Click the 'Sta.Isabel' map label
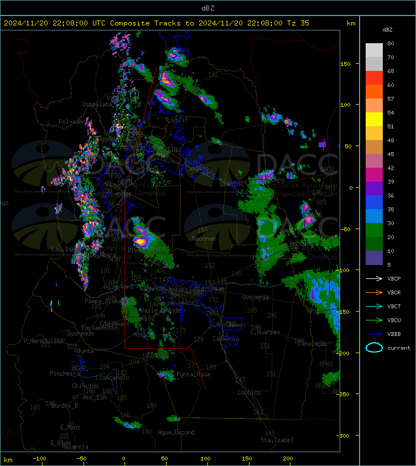 277,440
